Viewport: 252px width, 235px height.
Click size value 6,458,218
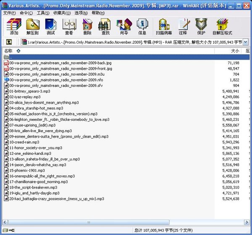tap(231, 176)
